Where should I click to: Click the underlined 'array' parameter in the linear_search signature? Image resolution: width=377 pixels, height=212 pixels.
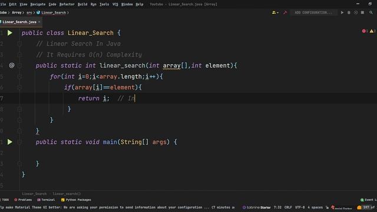pos(171,65)
